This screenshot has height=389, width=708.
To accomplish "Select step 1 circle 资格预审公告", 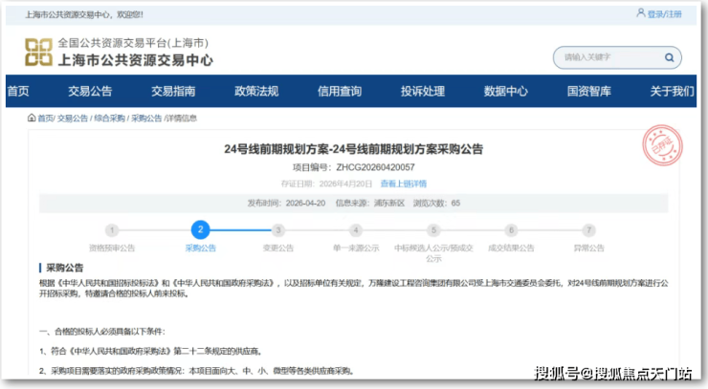I will pyautogui.click(x=112, y=230).
